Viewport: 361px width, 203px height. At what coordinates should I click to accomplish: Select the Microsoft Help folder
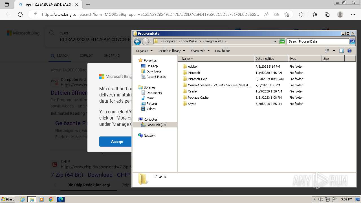[x=197, y=79]
